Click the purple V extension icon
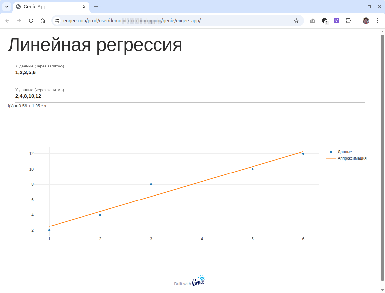Image resolution: width=385 pixels, height=293 pixels. pos(336,20)
